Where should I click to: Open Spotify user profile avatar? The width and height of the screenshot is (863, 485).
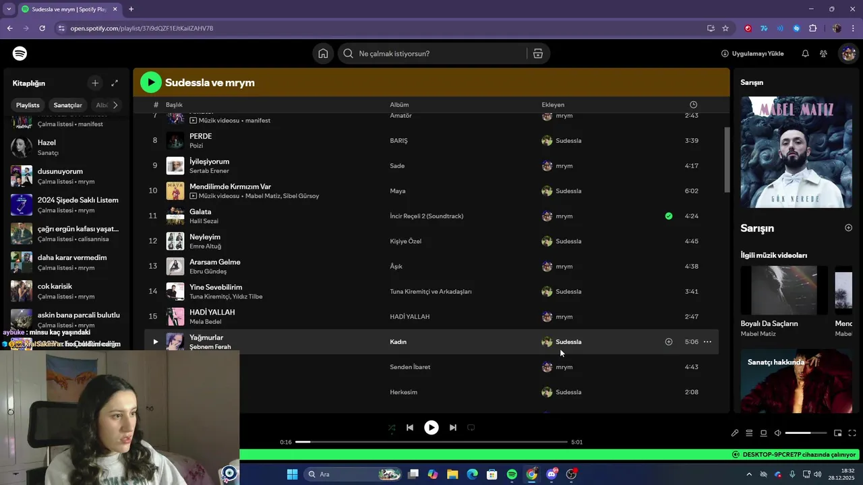tap(848, 53)
